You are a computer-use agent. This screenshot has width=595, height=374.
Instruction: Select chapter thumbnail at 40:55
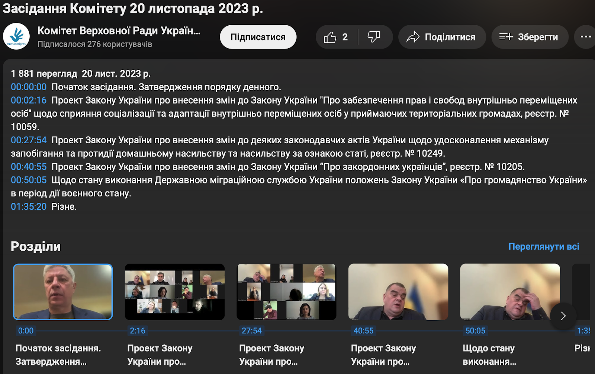(398, 292)
